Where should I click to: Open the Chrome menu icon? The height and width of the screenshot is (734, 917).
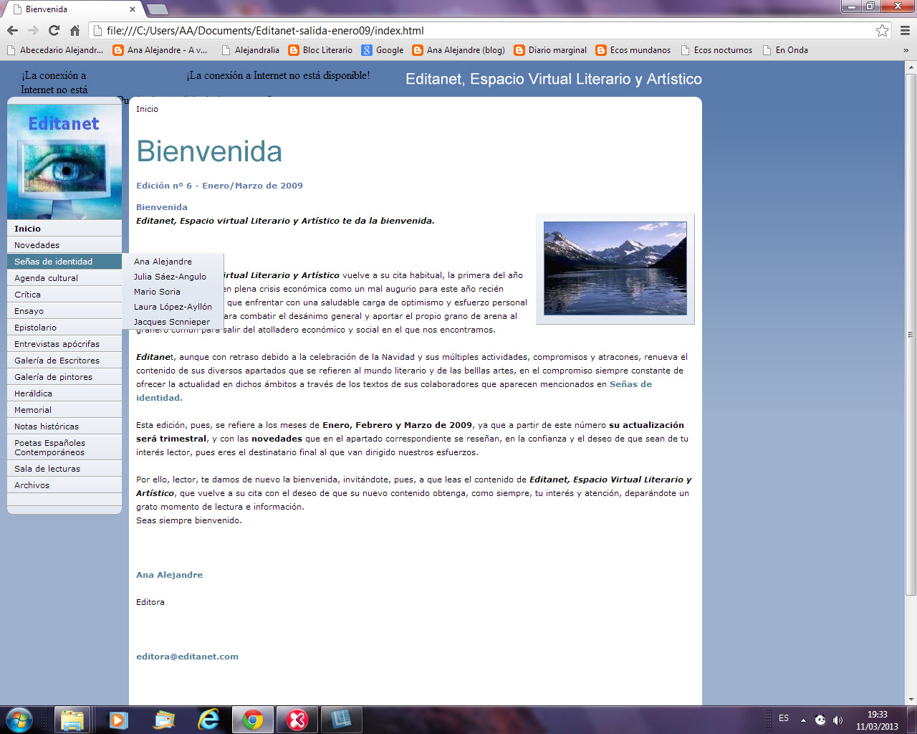tap(905, 30)
